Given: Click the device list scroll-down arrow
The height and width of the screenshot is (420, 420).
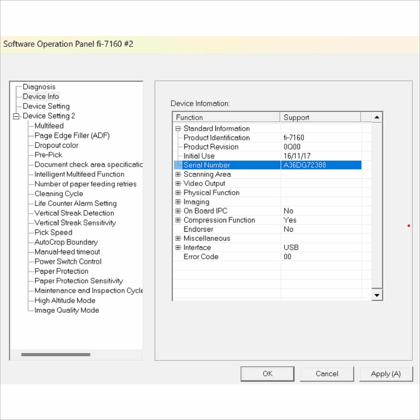Looking at the screenshot, I should pos(377,295).
